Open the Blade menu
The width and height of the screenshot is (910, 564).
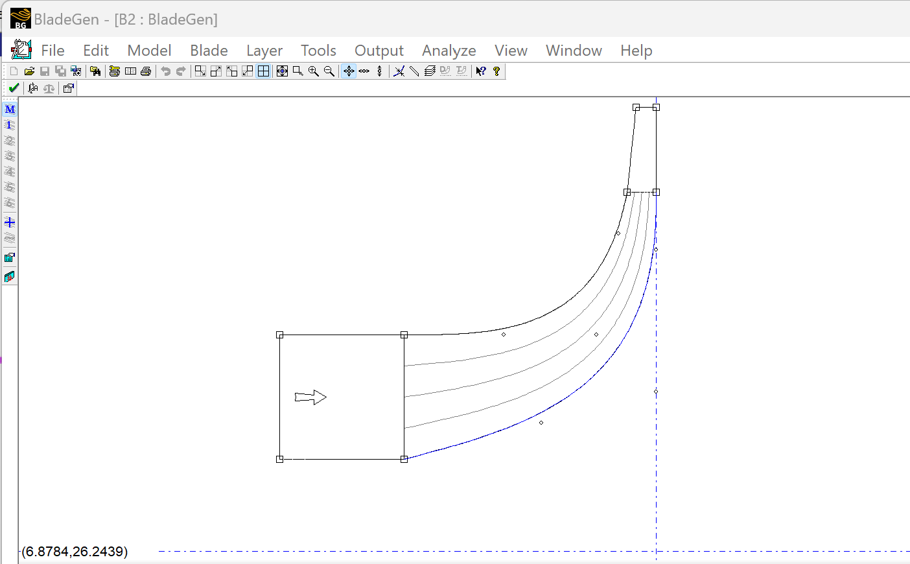(x=209, y=51)
